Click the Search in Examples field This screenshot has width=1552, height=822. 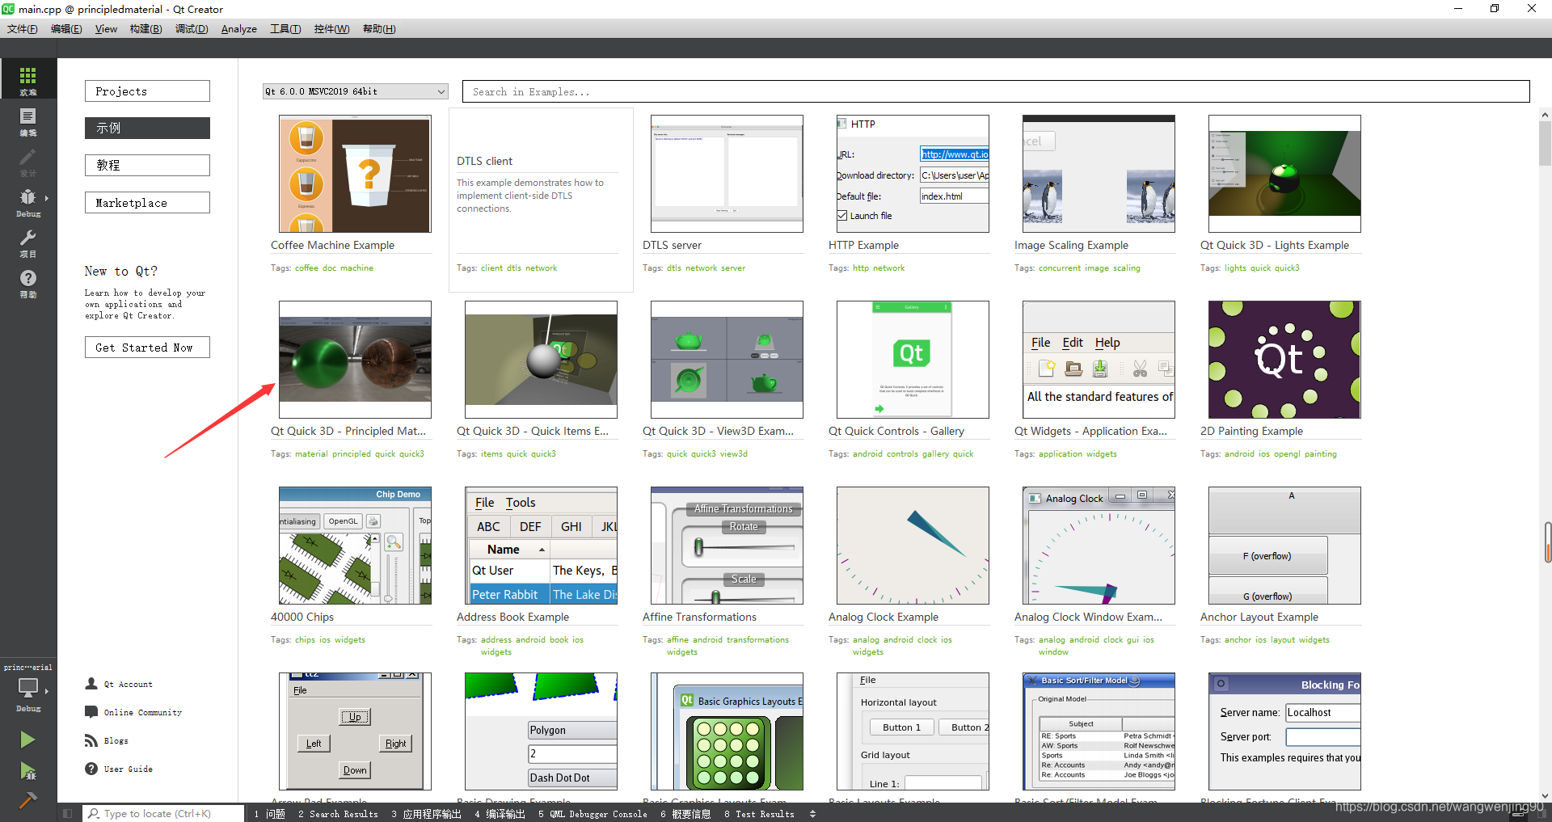(996, 91)
